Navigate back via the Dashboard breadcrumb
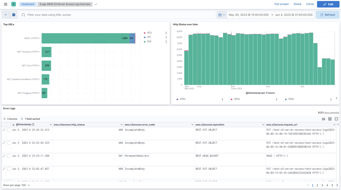341x190 pixels. point(27,4)
